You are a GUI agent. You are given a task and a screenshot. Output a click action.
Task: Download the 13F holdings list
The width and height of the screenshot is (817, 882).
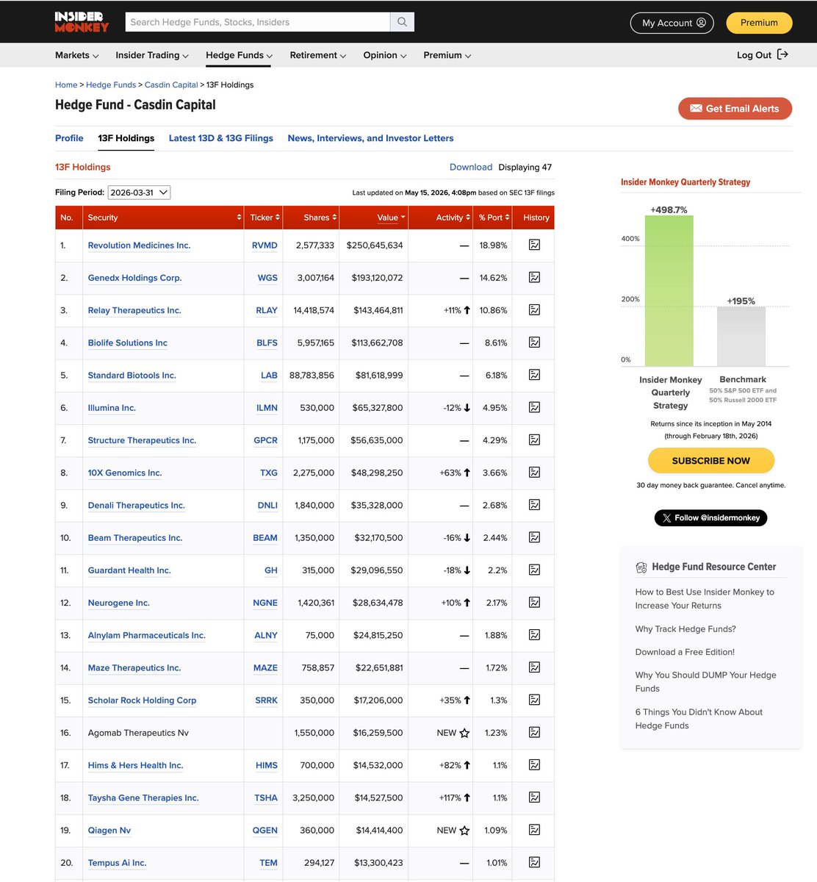[x=471, y=167]
